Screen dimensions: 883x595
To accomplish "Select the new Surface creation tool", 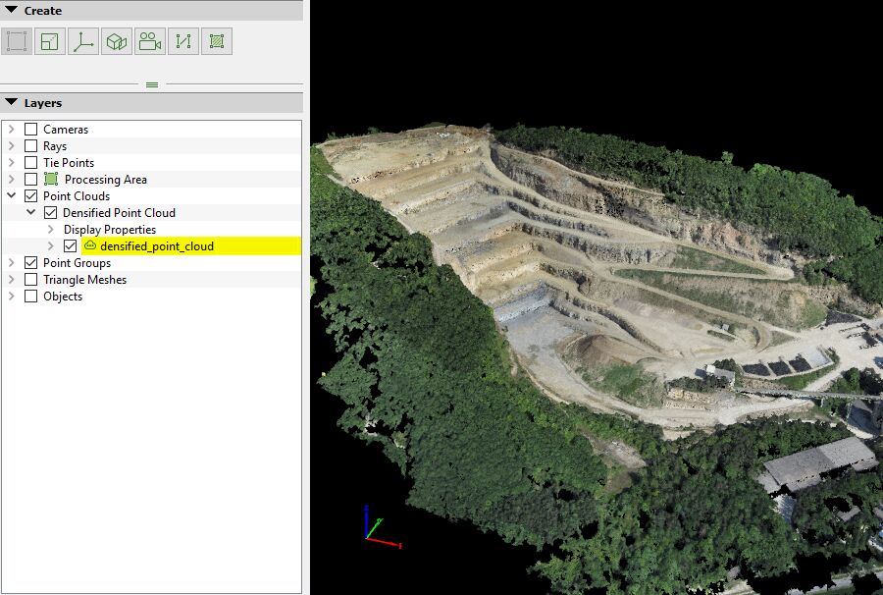I will click(50, 41).
